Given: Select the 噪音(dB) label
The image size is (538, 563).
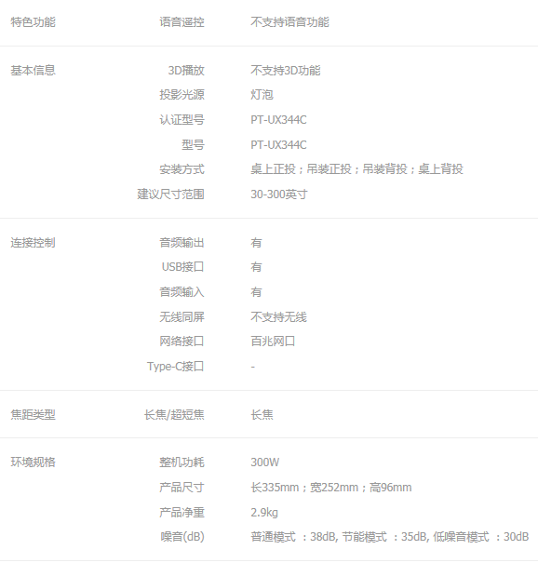Looking at the screenshot, I should [x=182, y=537].
